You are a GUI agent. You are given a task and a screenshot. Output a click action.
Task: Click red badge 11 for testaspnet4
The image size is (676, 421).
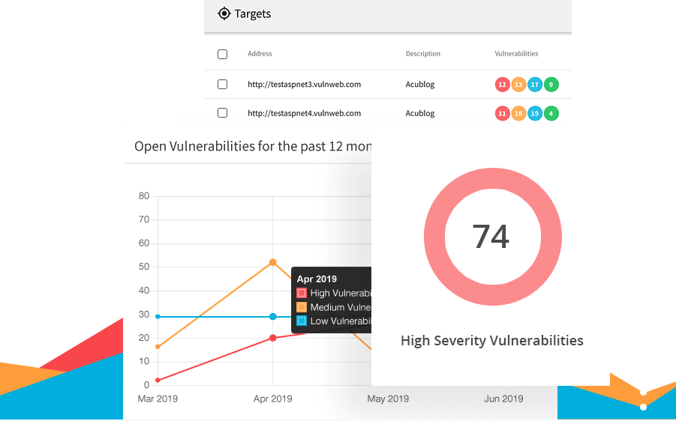click(x=503, y=114)
